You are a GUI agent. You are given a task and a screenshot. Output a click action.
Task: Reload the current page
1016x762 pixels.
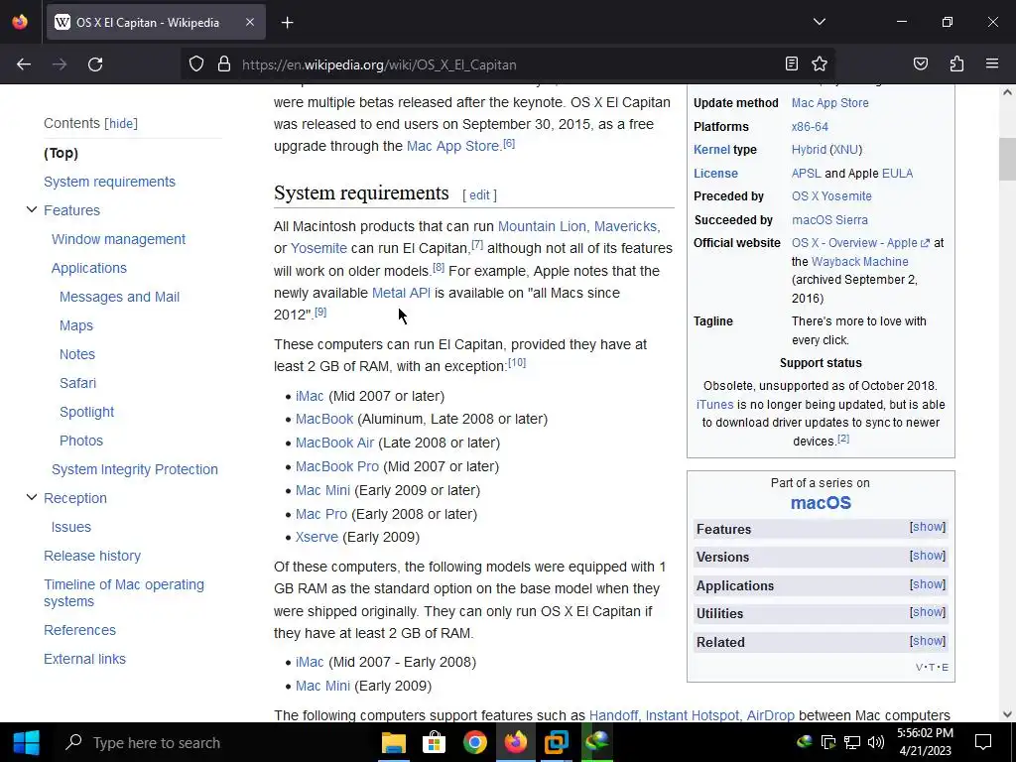pyautogui.click(x=95, y=64)
